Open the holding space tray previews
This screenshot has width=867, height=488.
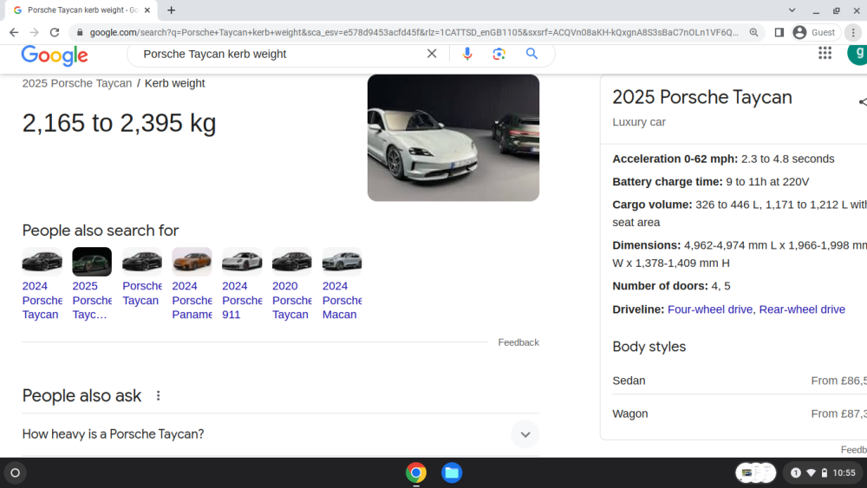pyautogui.click(x=756, y=473)
